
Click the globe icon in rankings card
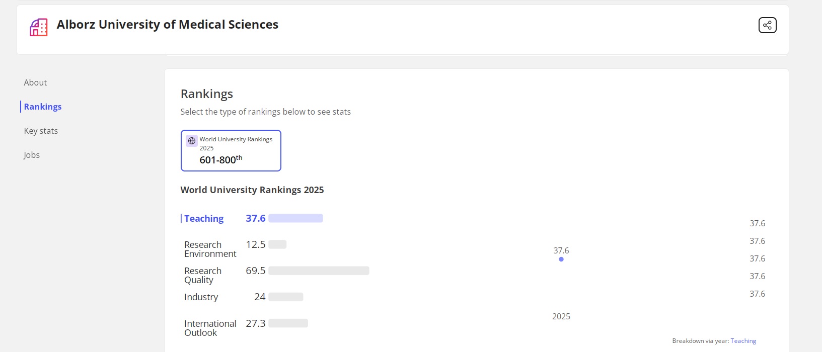pyautogui.click(x=192, y=141)
